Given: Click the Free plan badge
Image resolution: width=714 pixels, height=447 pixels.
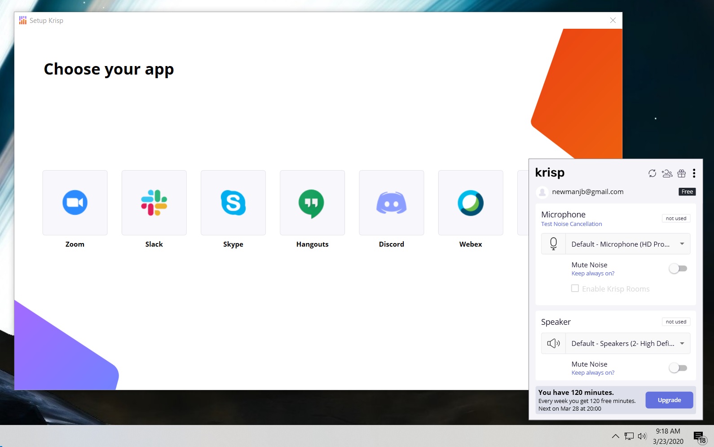Looking at the screenshot, I should 687,192.
